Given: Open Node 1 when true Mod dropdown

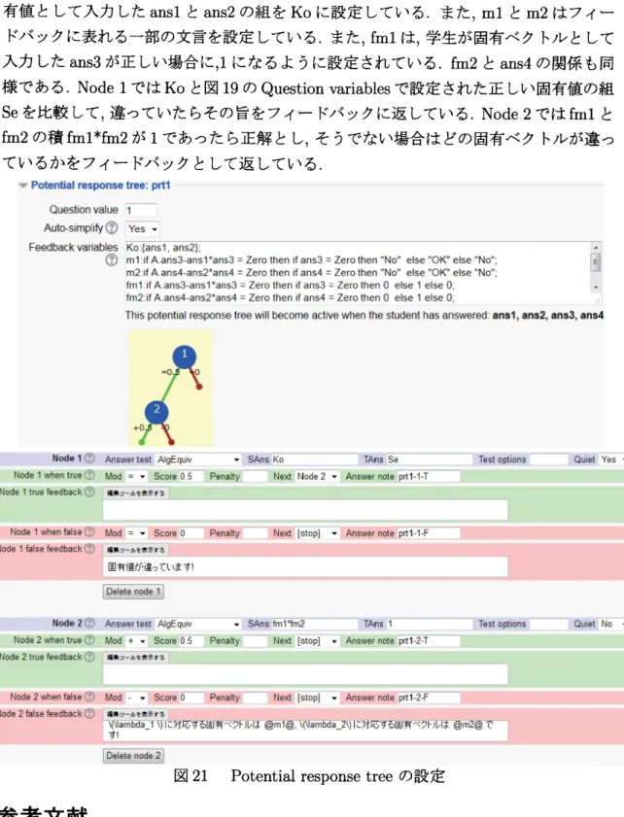Looking at the screenshot, I should click(137, 476).
